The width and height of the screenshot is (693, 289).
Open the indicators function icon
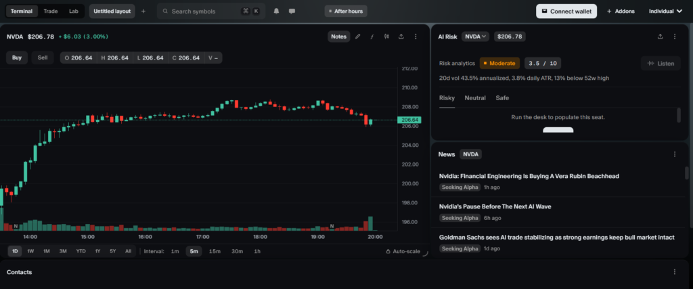(x=372, y=37)
